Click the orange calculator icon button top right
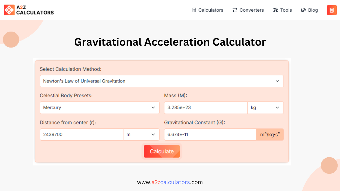 (x=331, y=10)
